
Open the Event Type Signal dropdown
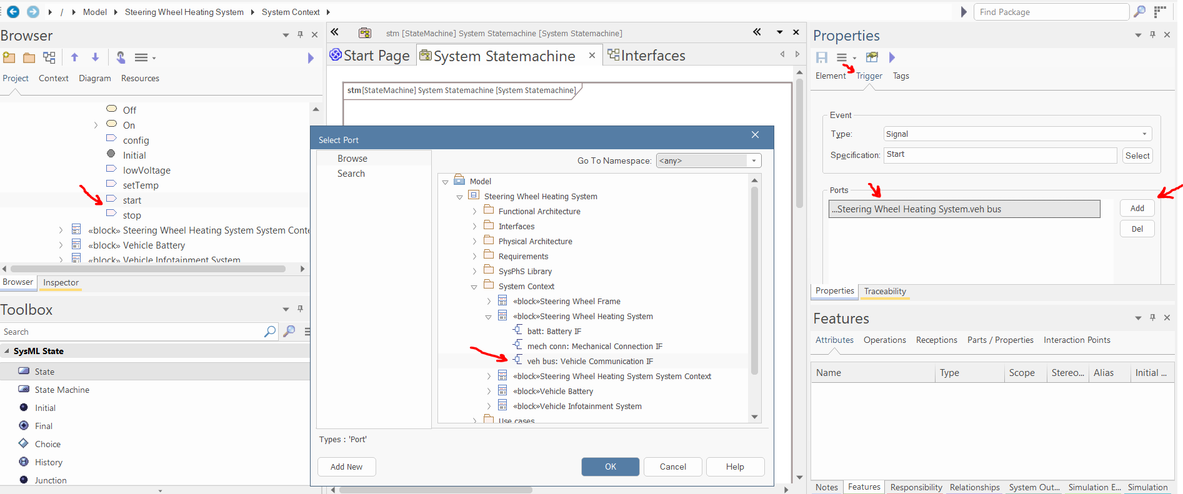coord(1144,134)
